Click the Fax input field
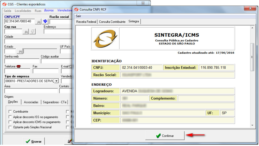259x146 pixels. click(x=45, y=71)
